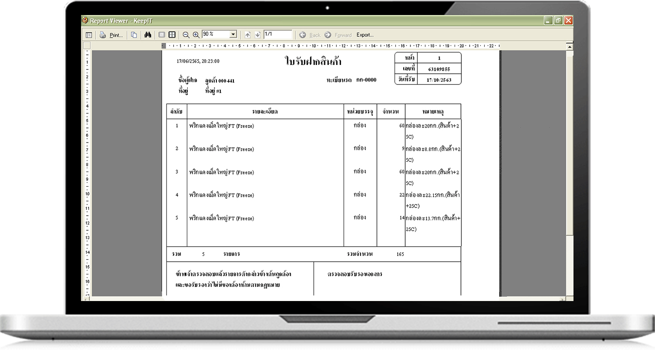Click the zoom in magnifier icon
Screen dimensions: 655x350
(196, 35)
